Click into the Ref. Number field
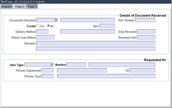Viewport: 172px width, 108px height. coord(145,20)
